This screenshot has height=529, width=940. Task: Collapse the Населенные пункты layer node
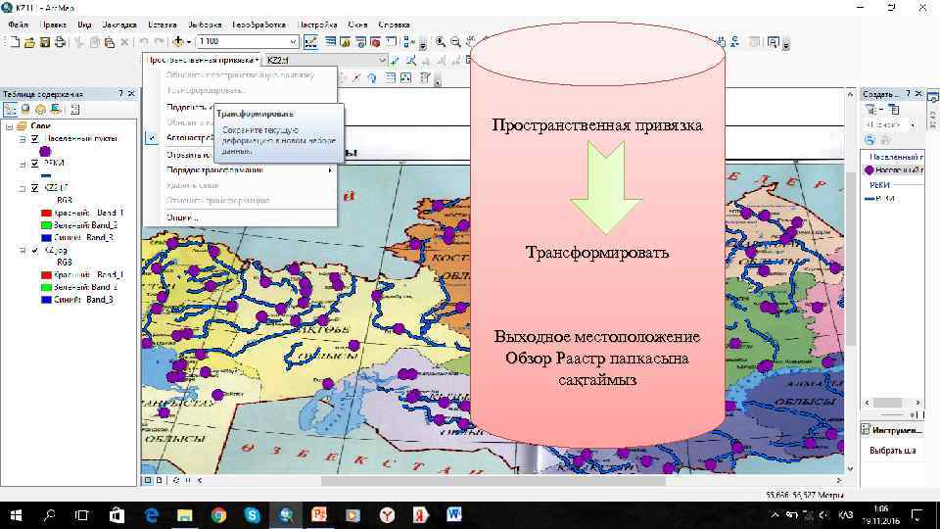23,138
